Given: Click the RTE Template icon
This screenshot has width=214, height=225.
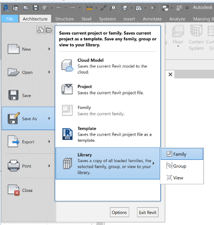Looking at the screenshot, I should [67, 134].
